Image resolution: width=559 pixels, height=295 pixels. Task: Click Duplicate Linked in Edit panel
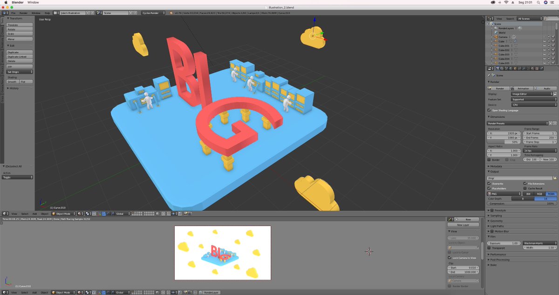[x=20, y=56]
